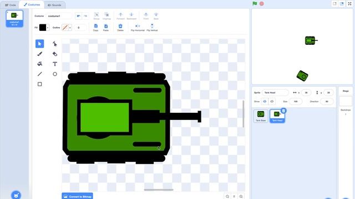Zoom out of the paint canvas

227,197
